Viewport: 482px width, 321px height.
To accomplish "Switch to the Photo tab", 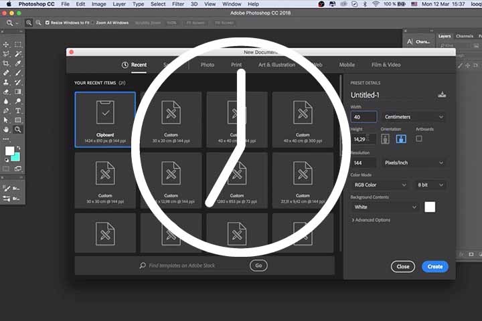I will click(x=207, y=65).
